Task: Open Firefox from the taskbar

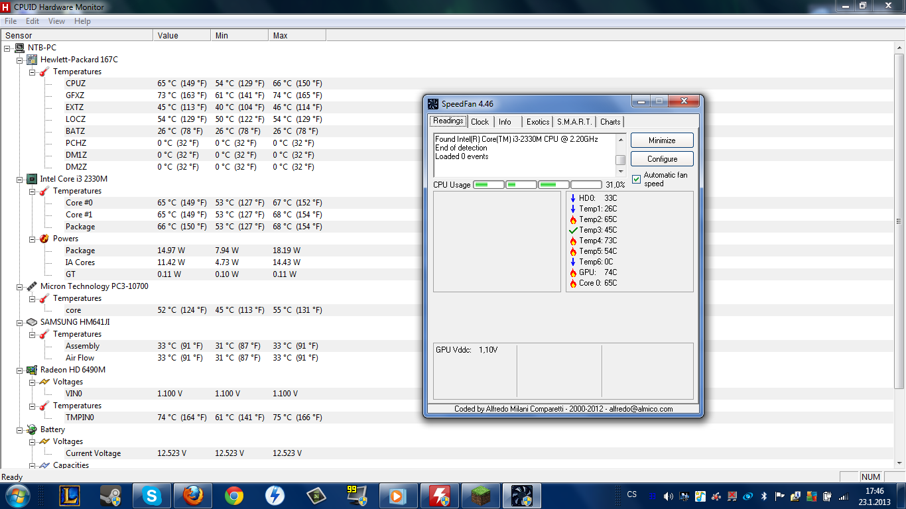Action: tap(193, 495)
